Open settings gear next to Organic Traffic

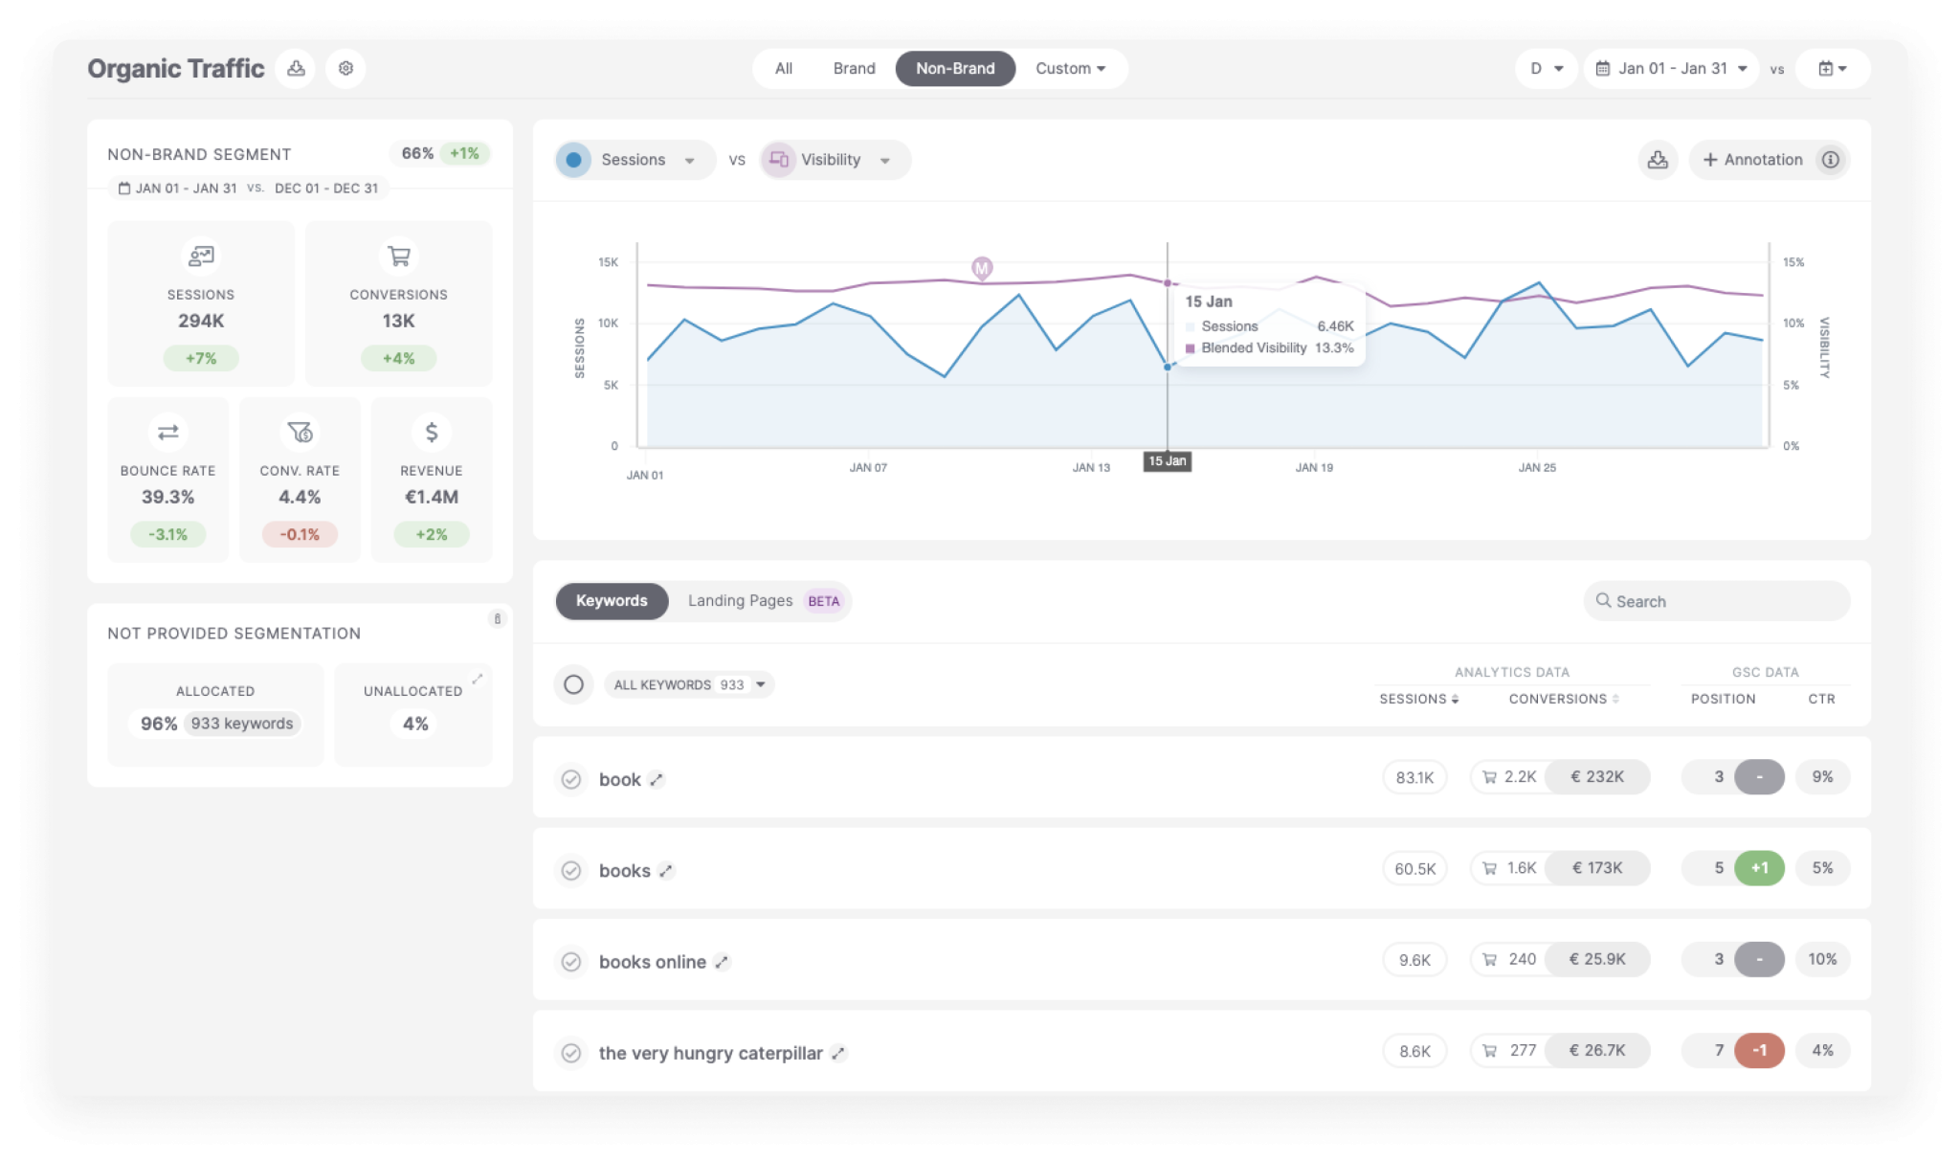tap(345, 68)
